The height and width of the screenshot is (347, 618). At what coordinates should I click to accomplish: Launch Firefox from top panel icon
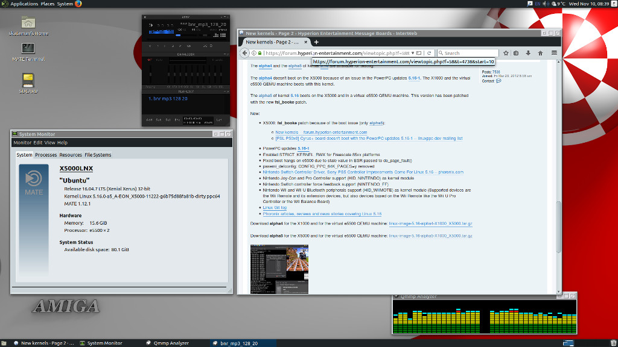[x=78, y=4]
